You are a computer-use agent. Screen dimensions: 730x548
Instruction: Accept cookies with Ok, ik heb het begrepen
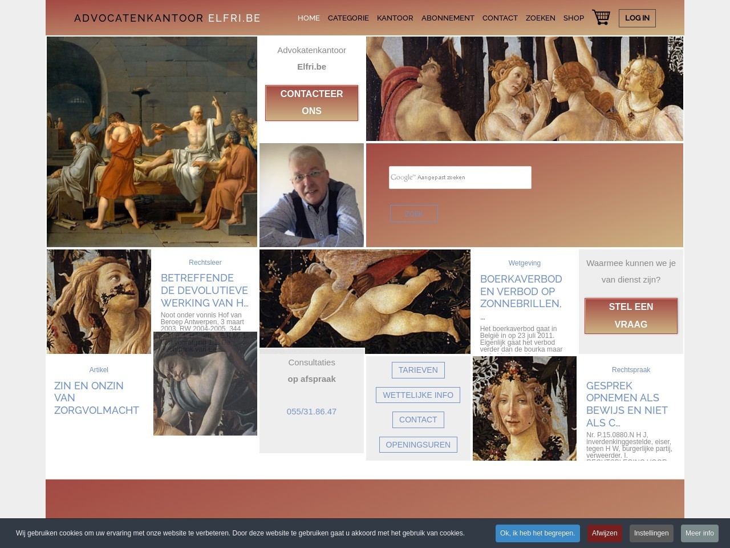(538, 533)
